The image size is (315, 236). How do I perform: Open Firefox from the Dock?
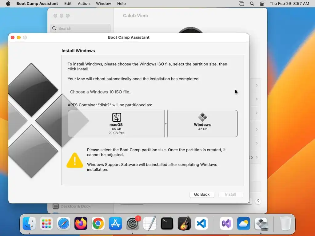click(81, 223)
